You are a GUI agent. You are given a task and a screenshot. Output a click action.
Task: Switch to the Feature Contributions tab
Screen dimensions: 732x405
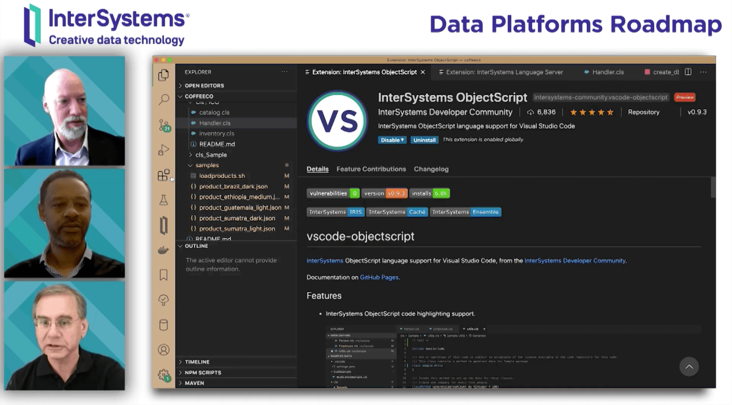click(x=371, y=169)
